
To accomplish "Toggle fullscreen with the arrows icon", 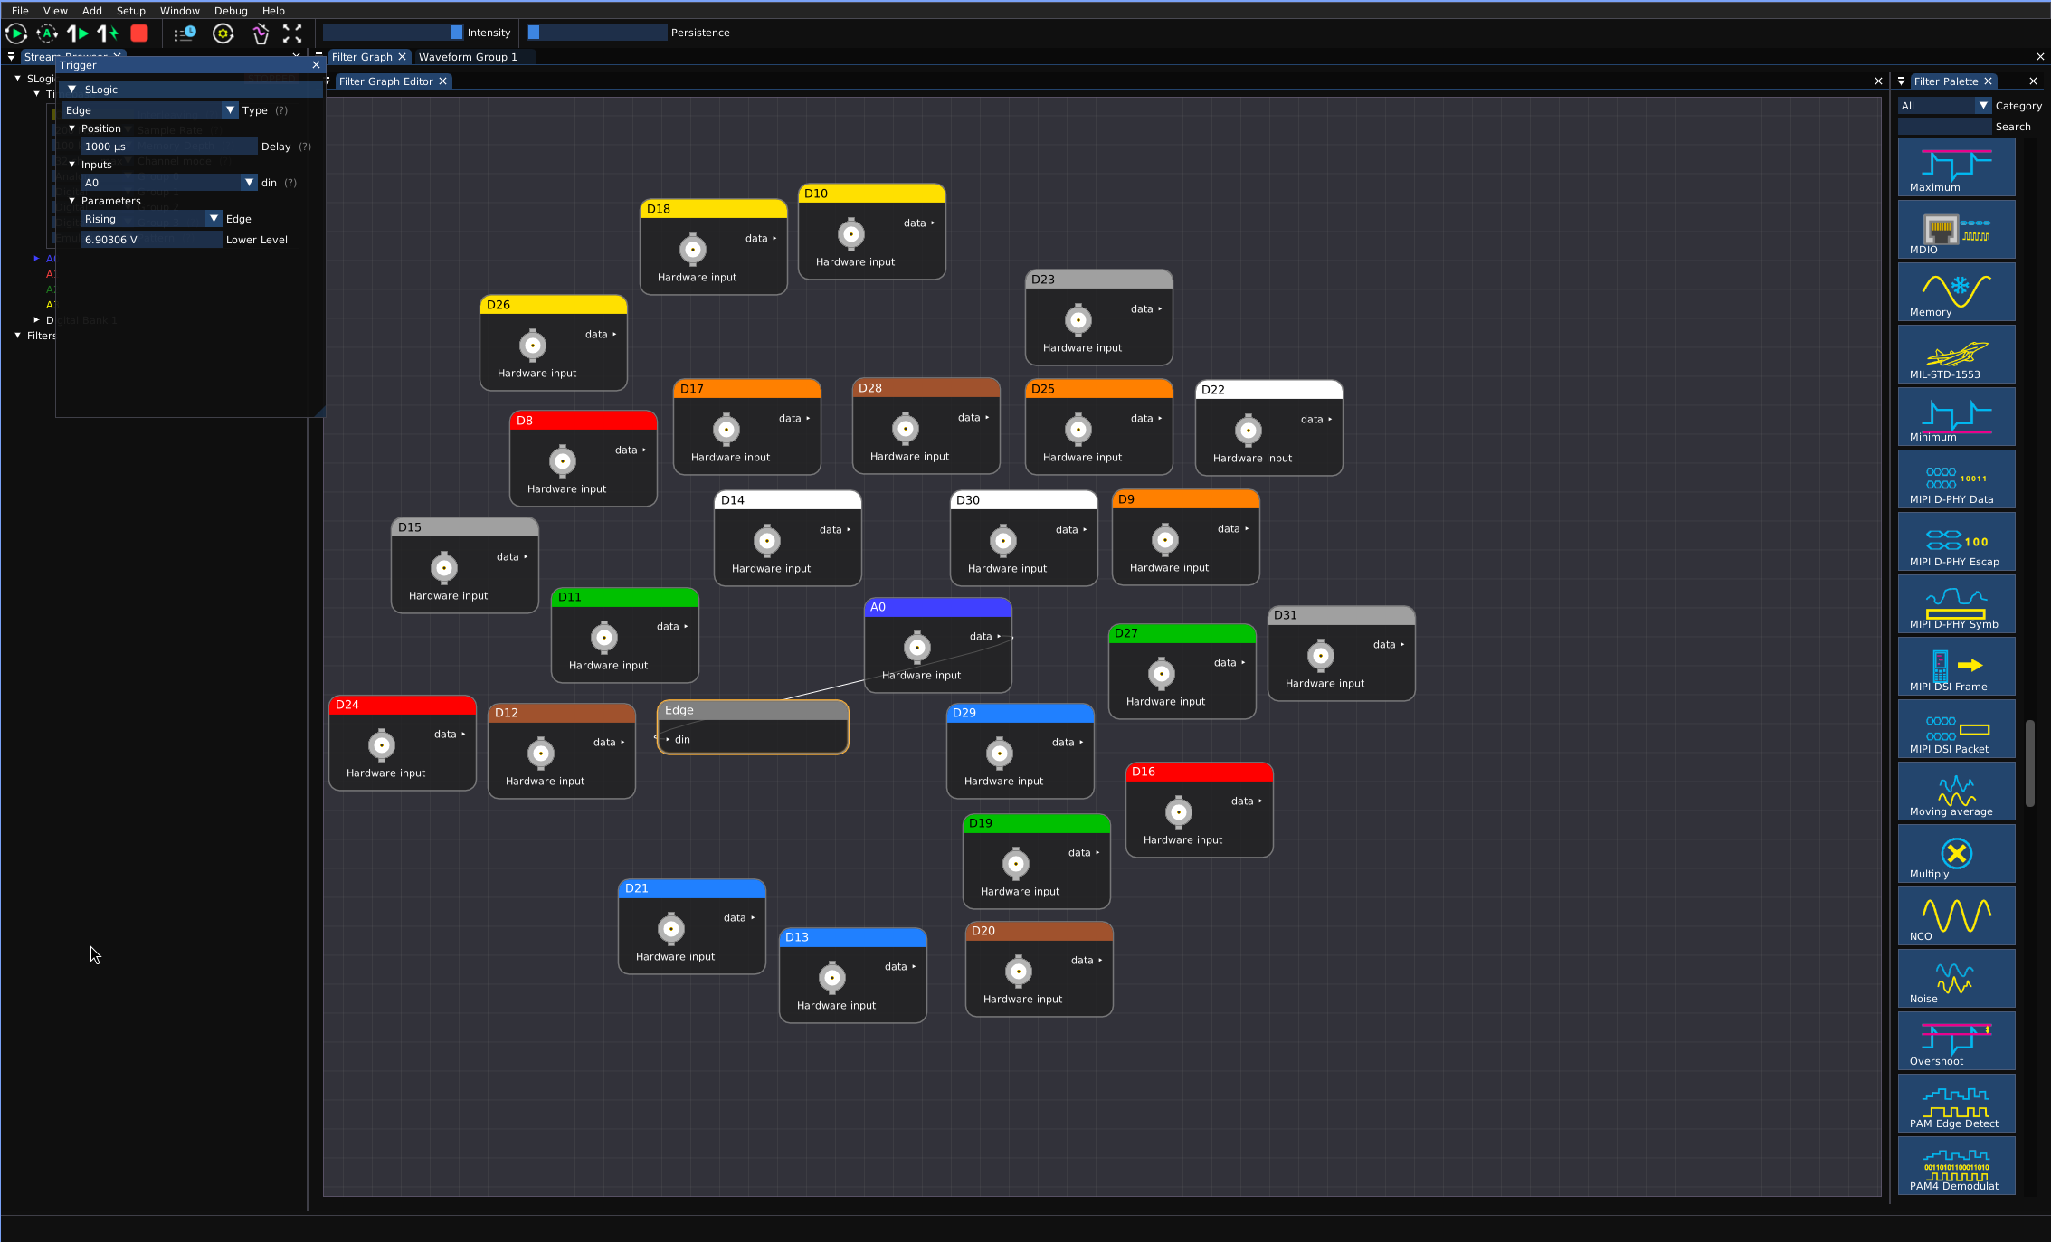I will pyautogui.click(x=292, y=33).
